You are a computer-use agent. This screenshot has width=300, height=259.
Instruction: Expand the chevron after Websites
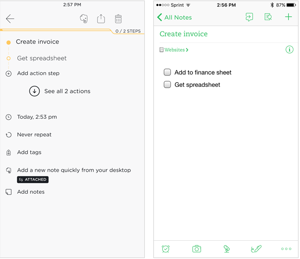[187, 50]
